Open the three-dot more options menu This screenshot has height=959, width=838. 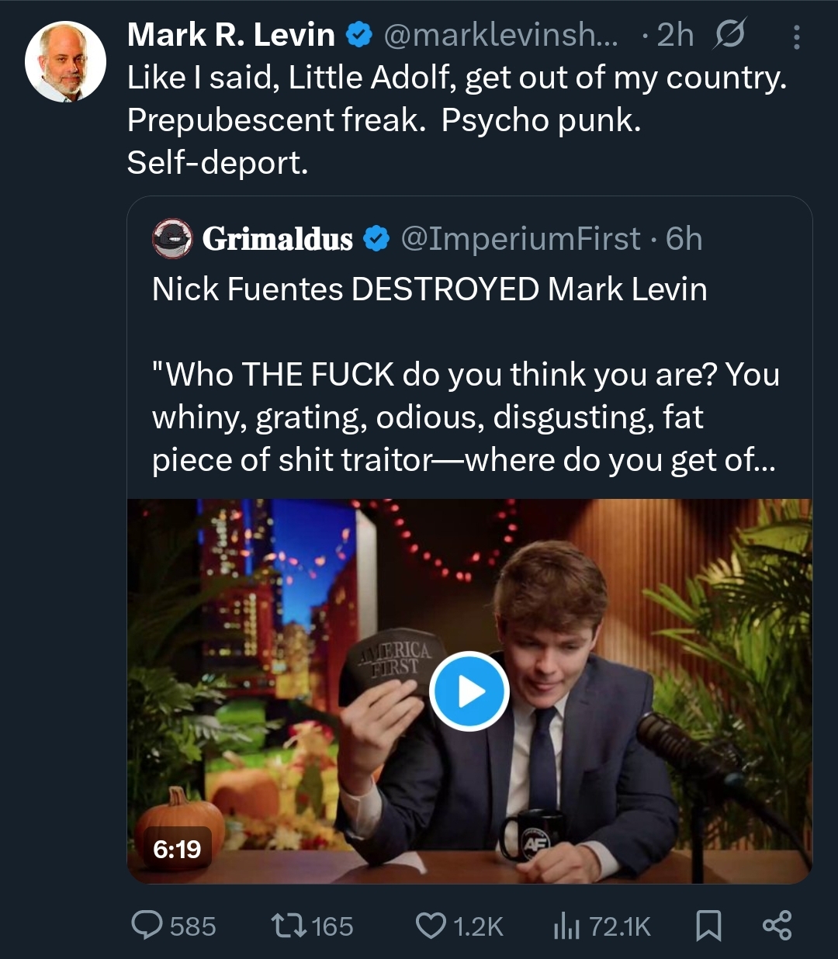[797, 36]
